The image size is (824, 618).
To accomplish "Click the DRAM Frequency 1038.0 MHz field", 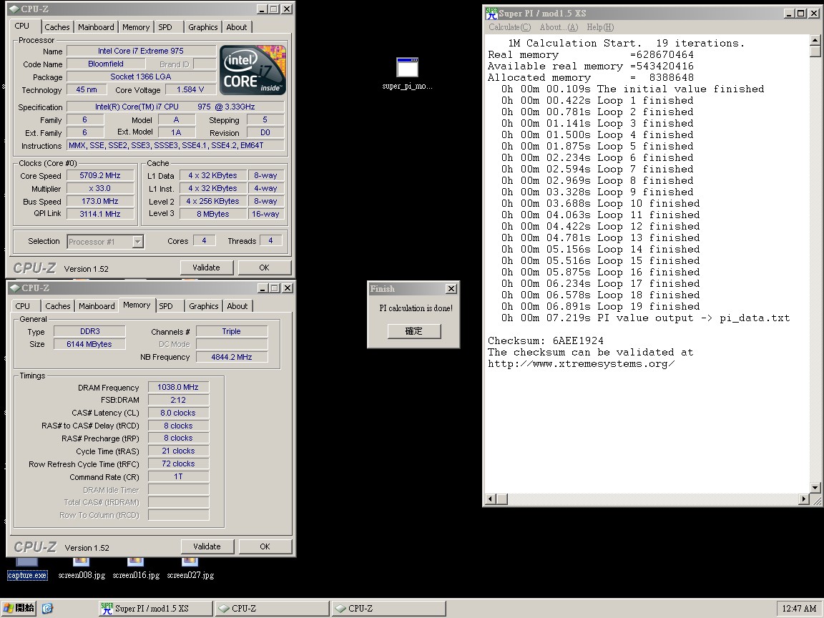I will [x=178, y=387].
